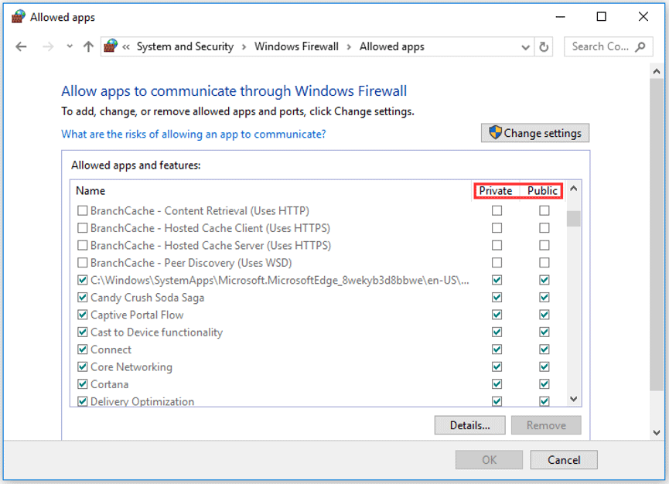Enable the BranchCache - Content Retrieval checkbox

pyautogui.click(x=83, y=210)
